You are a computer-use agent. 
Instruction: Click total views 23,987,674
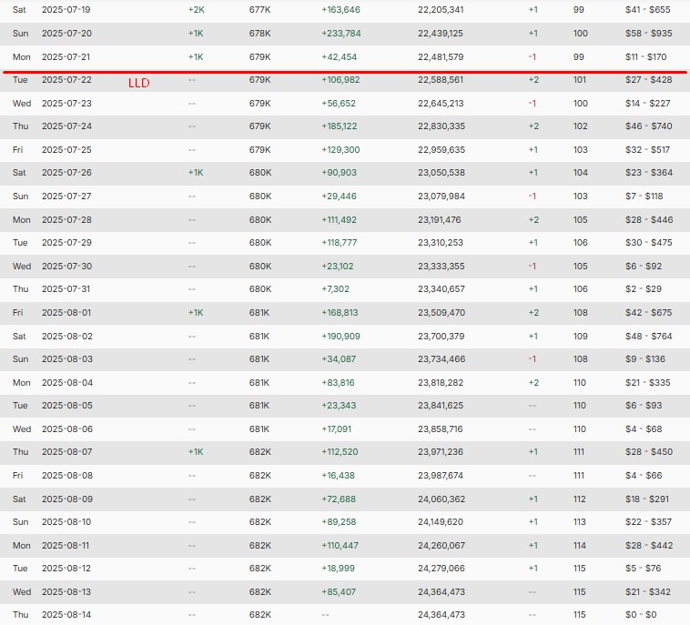(441, 477)
